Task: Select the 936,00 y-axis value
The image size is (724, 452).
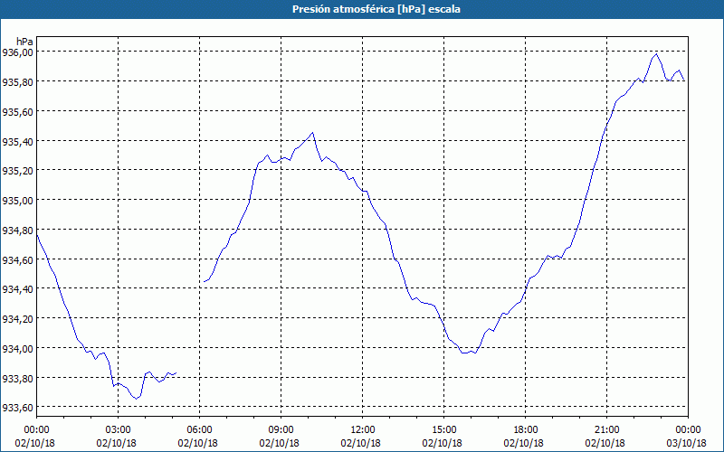Action: click(18, 52)
